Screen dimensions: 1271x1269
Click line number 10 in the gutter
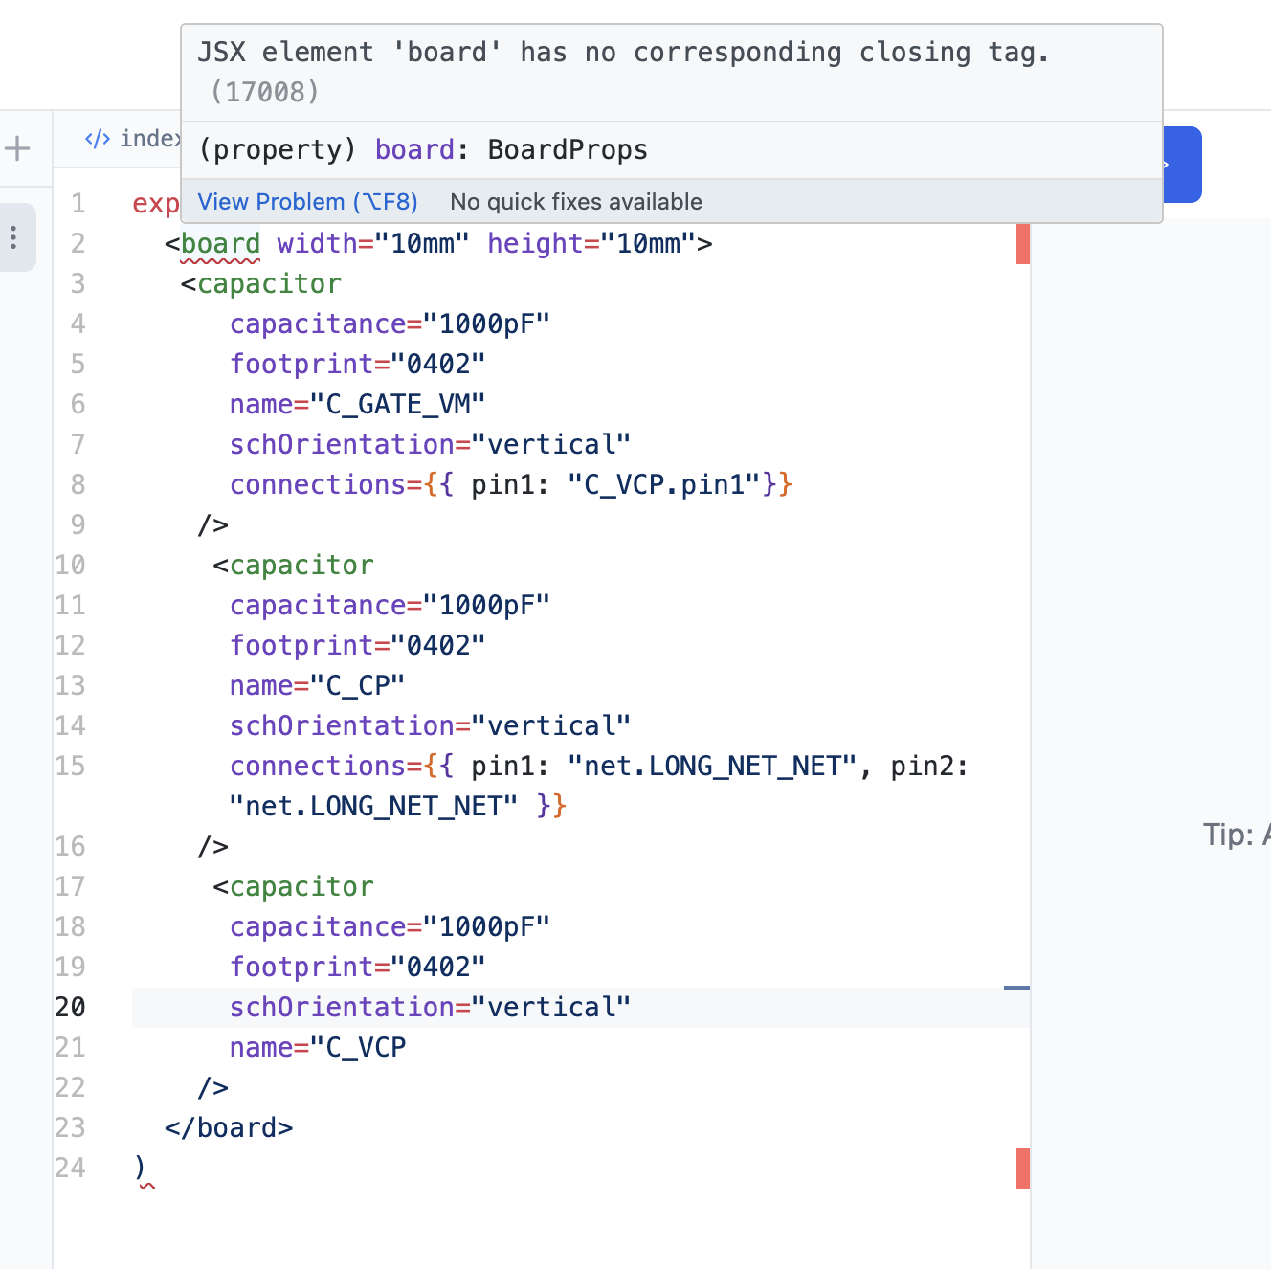coord(70,566)
